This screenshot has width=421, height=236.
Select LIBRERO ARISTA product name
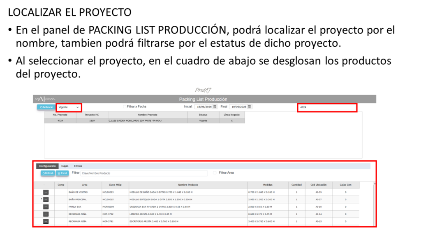[x=150, y=214]
